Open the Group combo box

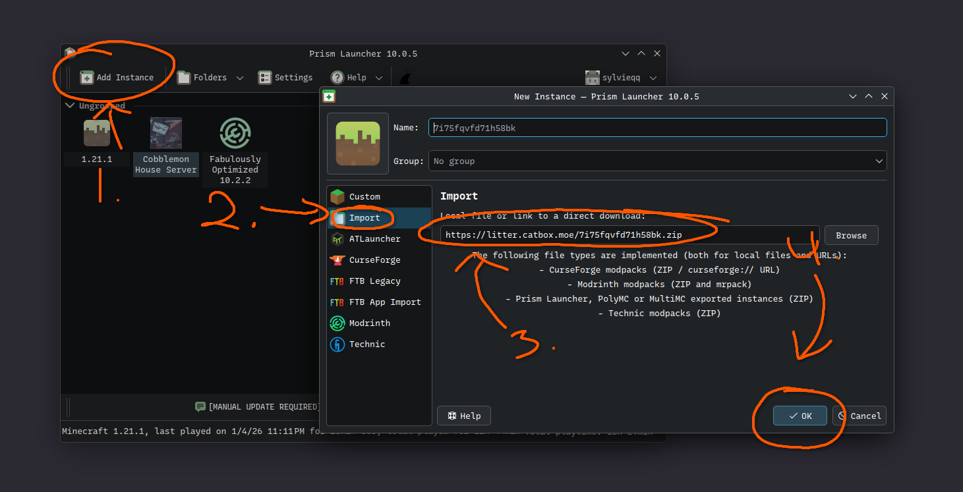click(x=657, y=161)
